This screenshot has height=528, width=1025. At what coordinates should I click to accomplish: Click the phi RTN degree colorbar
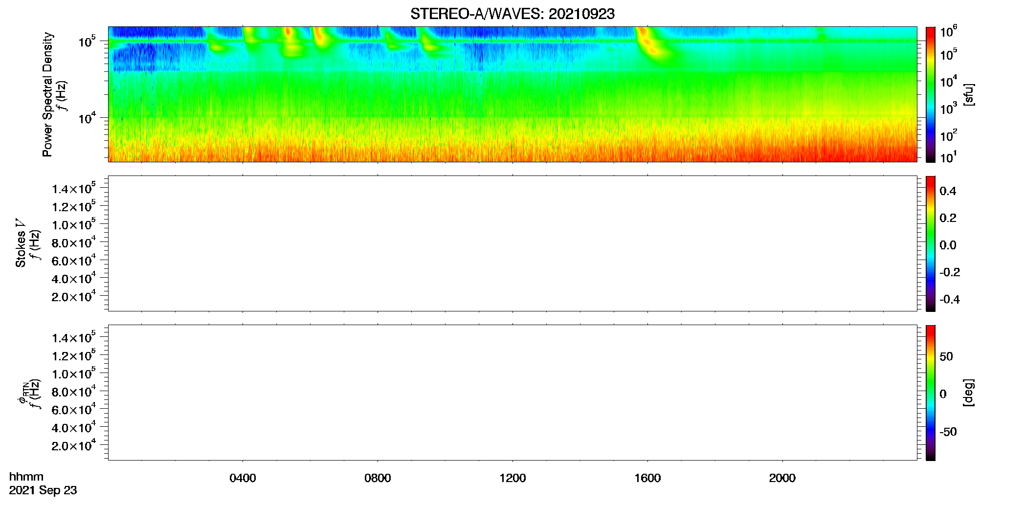tap(930, 393)
